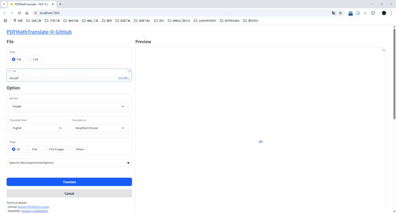Click the 15.6 MB download link for wei.pdf
Screen dimensions: 396x213
124,78
